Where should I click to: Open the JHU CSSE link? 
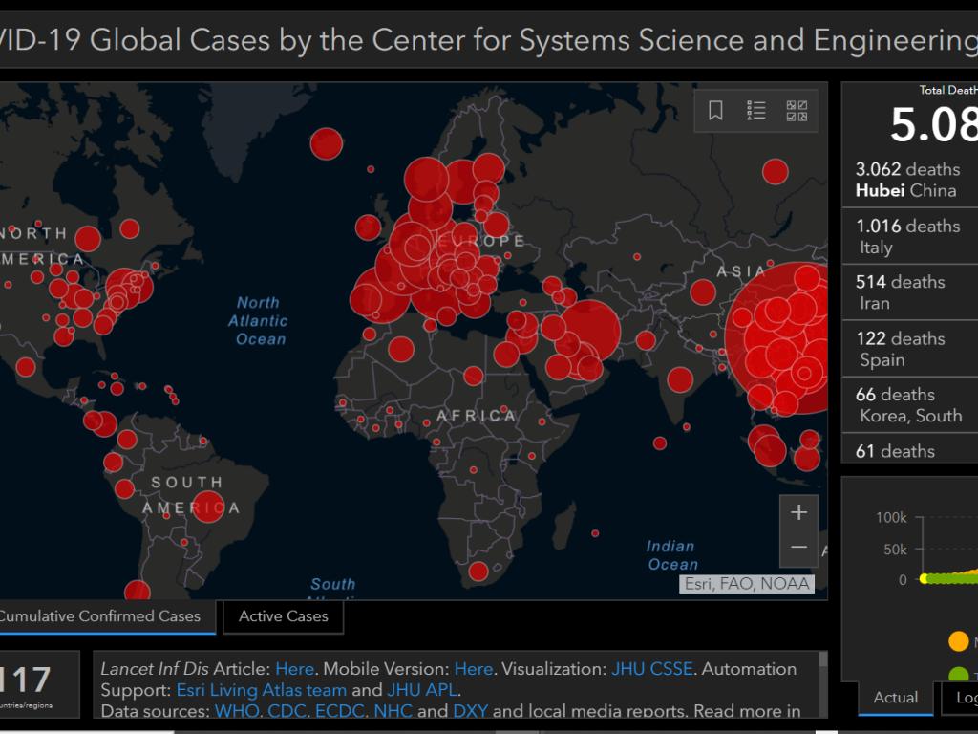[x=652, y=668]
